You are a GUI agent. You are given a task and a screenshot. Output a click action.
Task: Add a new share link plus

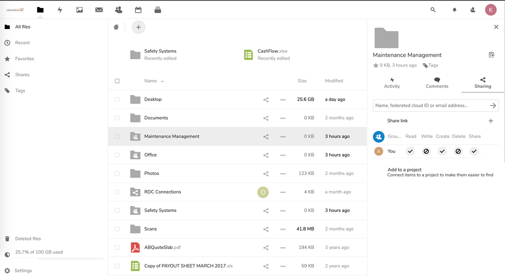coord(491,121)
